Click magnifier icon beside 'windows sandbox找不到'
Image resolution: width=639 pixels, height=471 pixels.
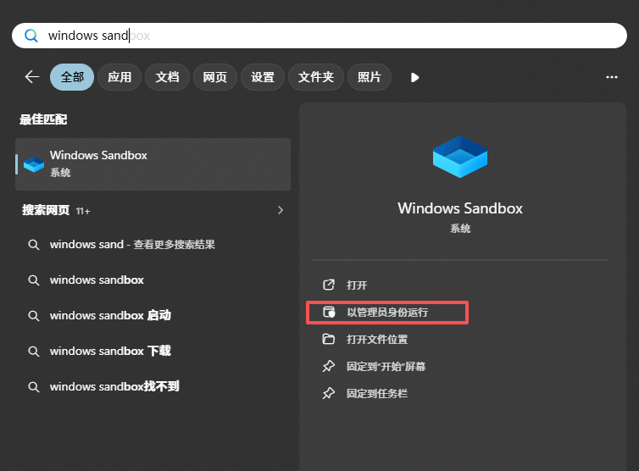34,386
